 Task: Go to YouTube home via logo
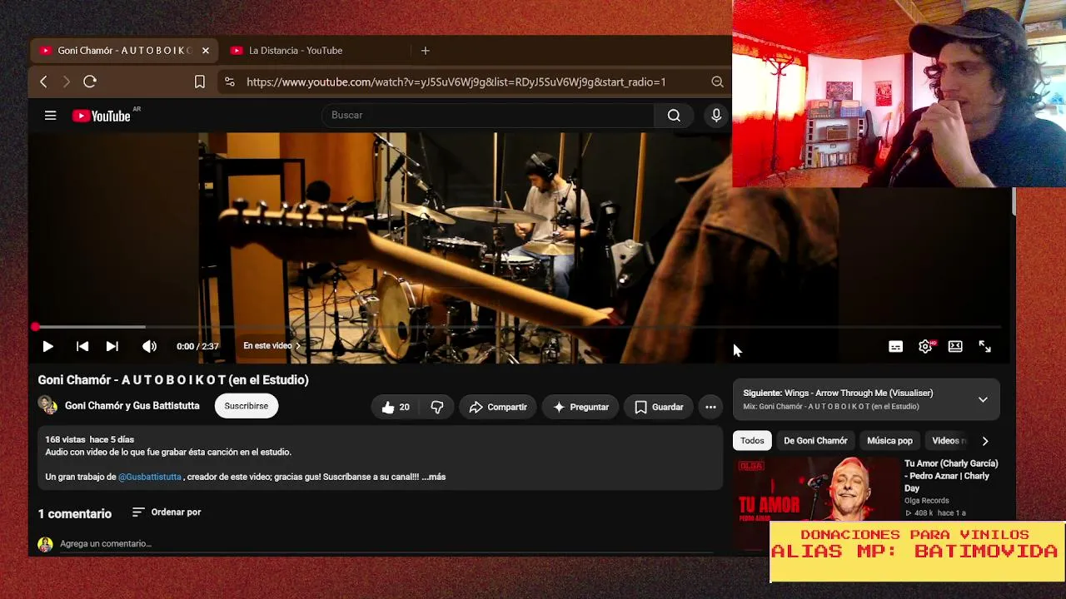pyautogui.click(x=102, y=116)
